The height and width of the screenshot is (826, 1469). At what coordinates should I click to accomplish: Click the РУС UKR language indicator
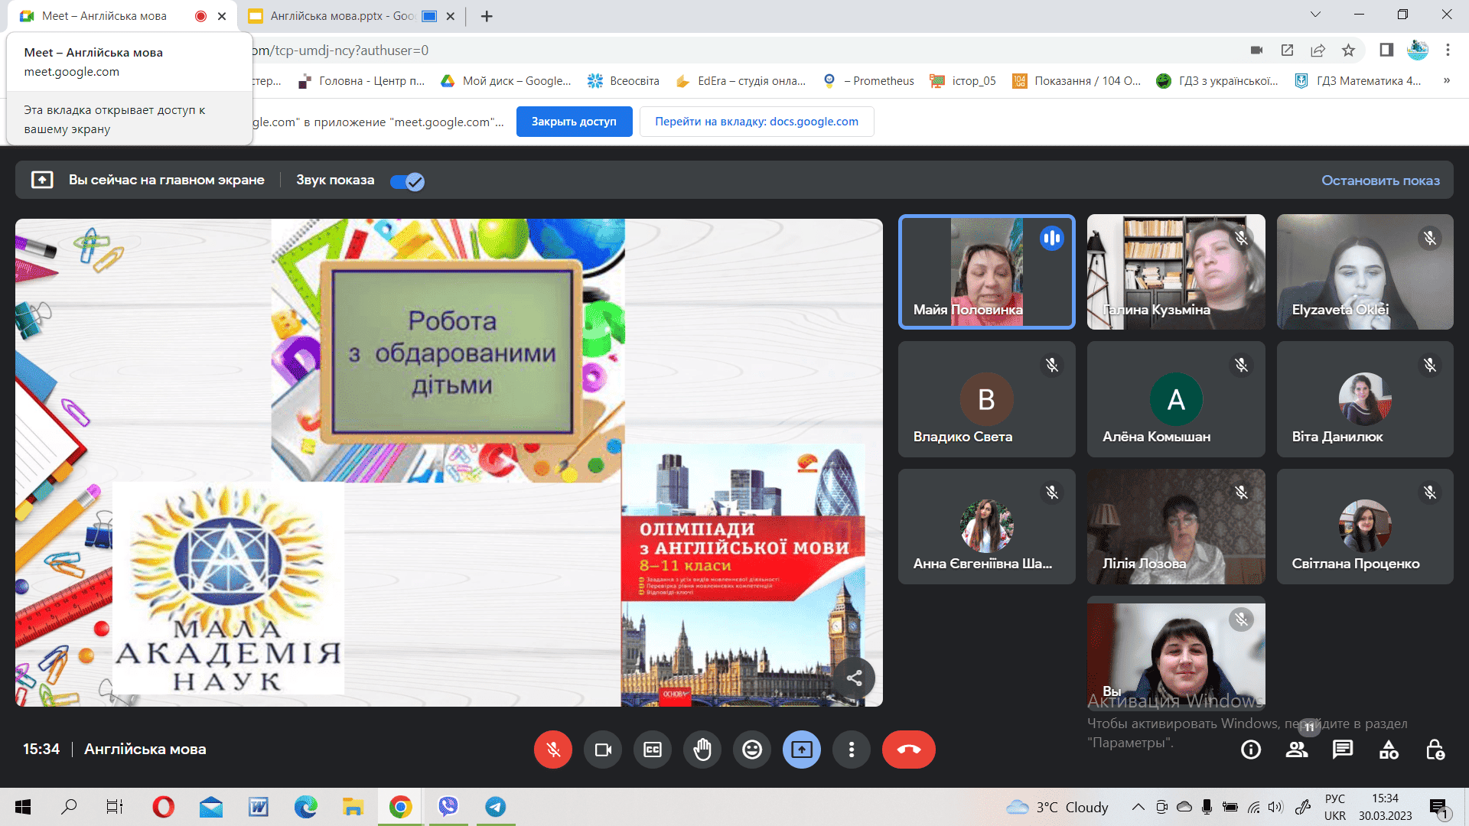coord(1335,807)
